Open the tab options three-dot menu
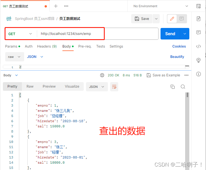This screenshot has height=170, width=206. pos(66,6)
